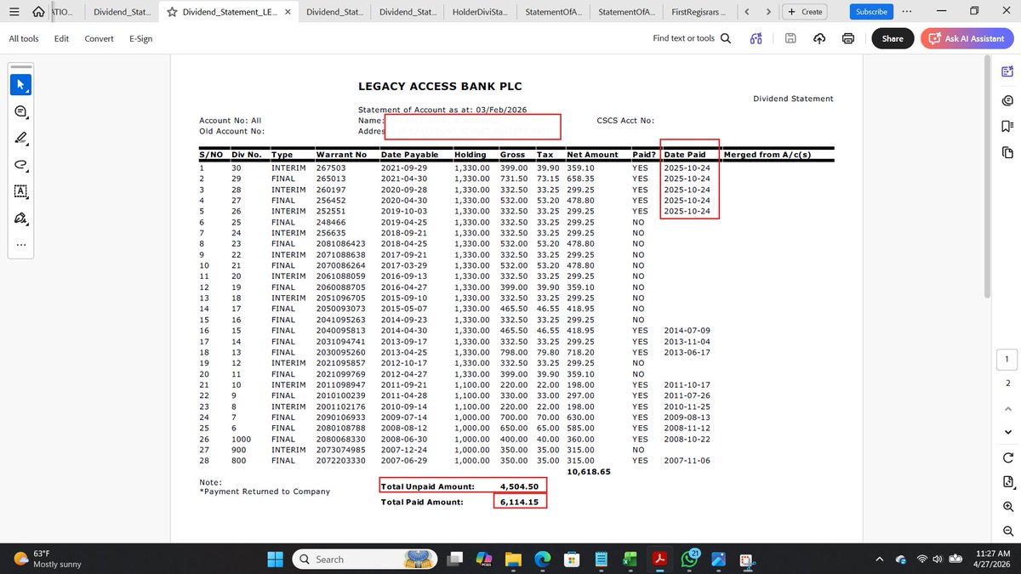Select the Add comment tool
This screenshot has height=574, width=1021.
click(21, 111)
